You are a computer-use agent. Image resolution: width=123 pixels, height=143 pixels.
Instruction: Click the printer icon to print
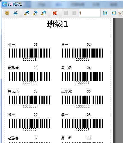[x=15, y=13]
